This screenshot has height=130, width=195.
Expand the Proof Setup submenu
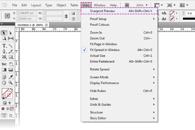coord(119,19)
